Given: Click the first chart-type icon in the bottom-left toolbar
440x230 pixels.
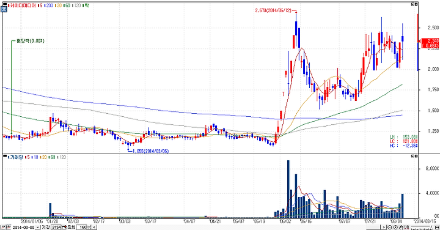Looking at the screenshot, I should point(2,227).
